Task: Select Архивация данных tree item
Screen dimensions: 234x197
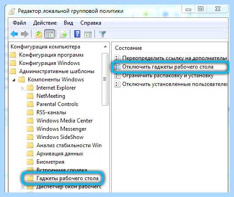Action: (x=60, y=154)
